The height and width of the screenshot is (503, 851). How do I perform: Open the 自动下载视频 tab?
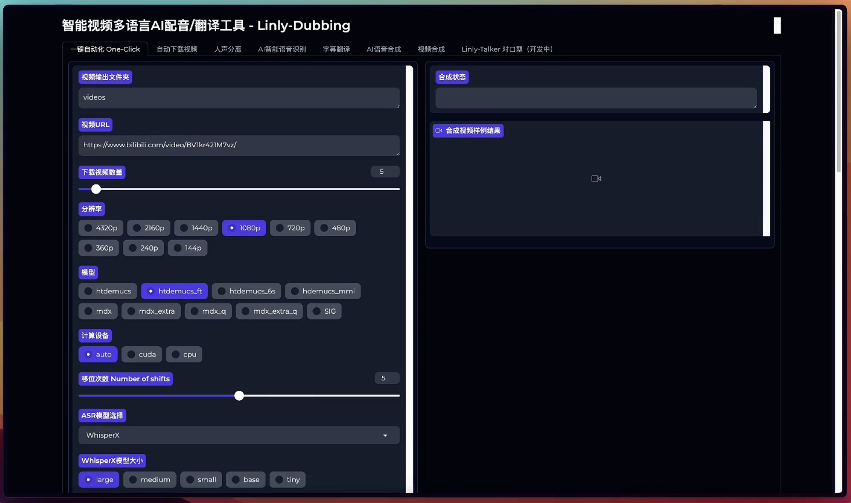click(177, 49)
